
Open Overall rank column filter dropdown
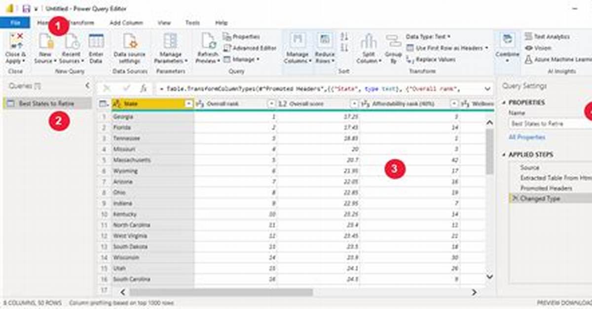(271, 104)
